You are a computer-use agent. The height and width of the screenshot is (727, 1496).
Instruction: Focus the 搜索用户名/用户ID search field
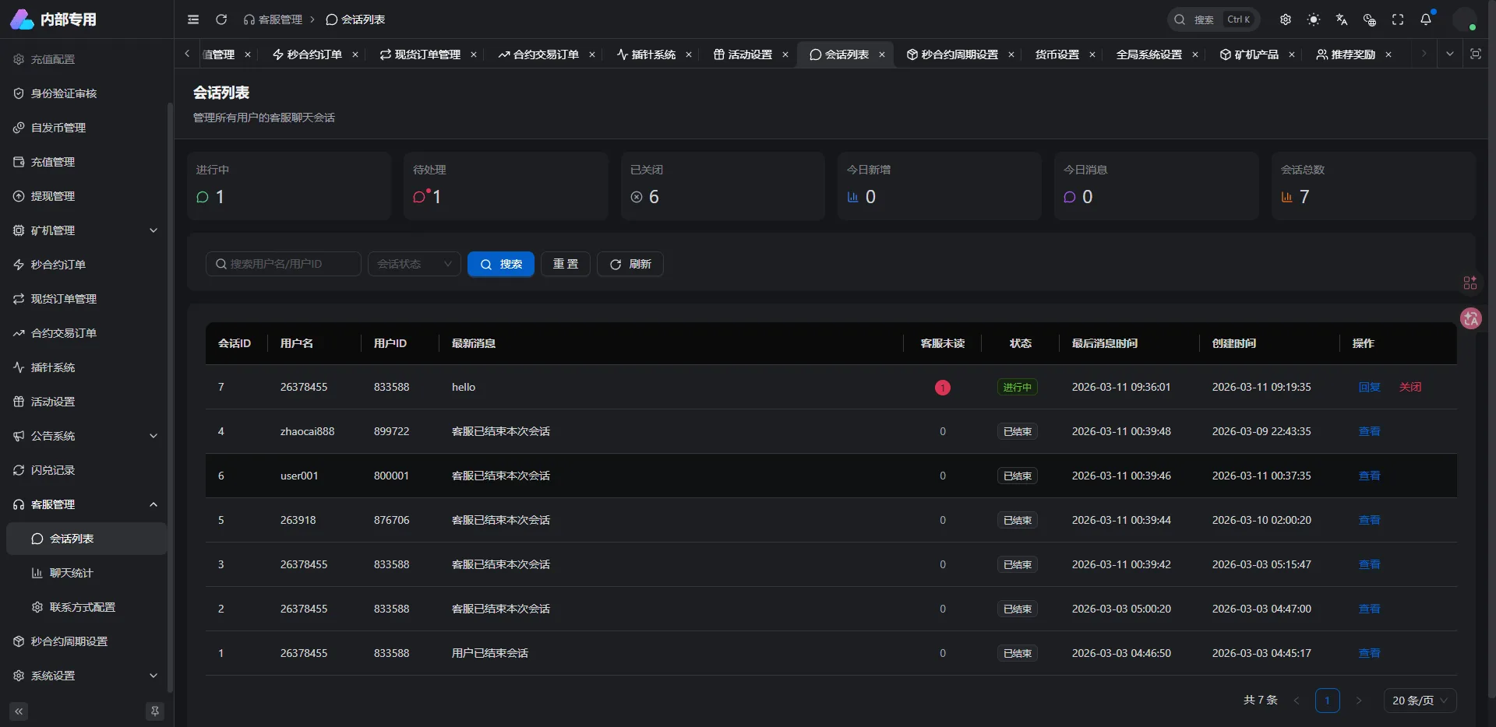click(284, 264)
